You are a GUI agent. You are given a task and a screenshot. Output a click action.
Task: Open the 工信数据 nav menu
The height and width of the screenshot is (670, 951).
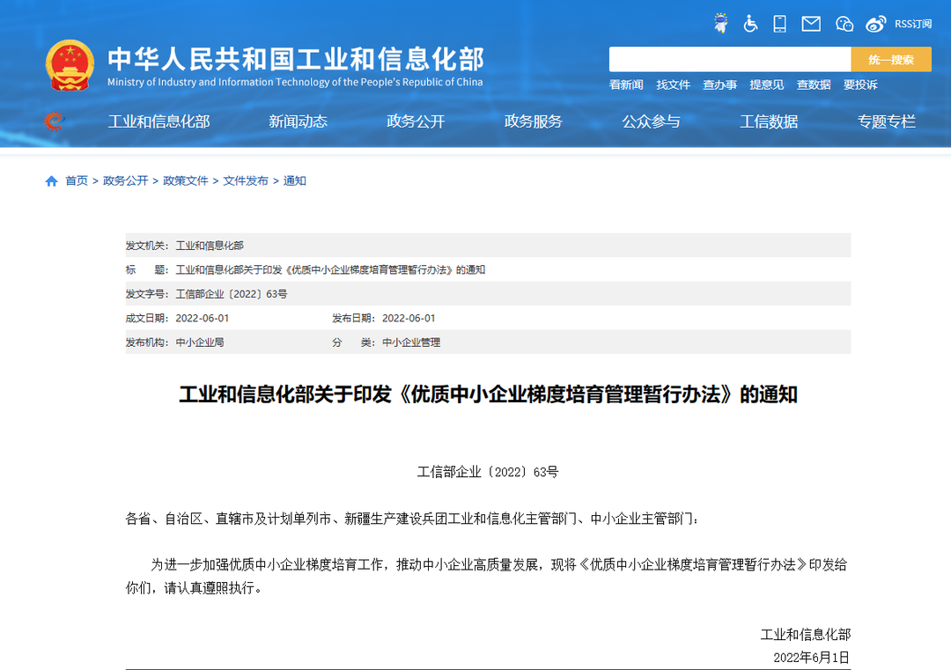769,121
